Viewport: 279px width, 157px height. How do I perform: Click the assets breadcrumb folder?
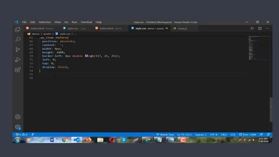click(47, 34)
